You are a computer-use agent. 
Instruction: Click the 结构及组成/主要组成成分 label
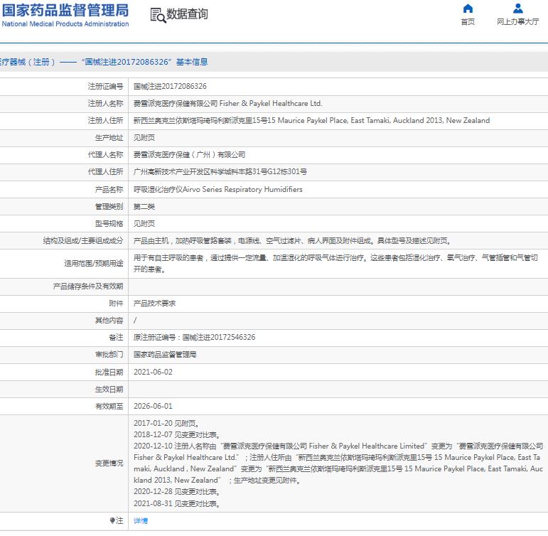[83, 241]
